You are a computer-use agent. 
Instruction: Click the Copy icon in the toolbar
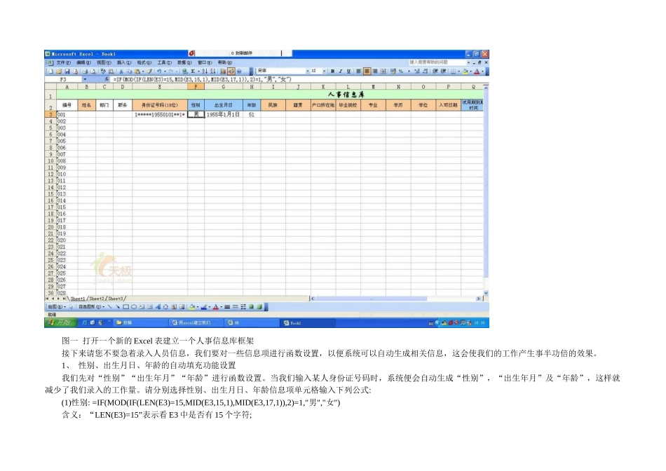click(x=129, y=71)
